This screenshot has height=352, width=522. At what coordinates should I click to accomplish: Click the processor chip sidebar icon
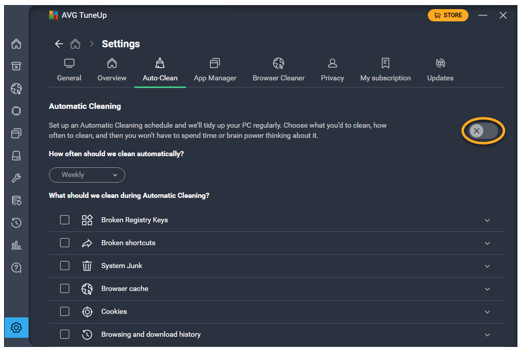coord(16,111)
